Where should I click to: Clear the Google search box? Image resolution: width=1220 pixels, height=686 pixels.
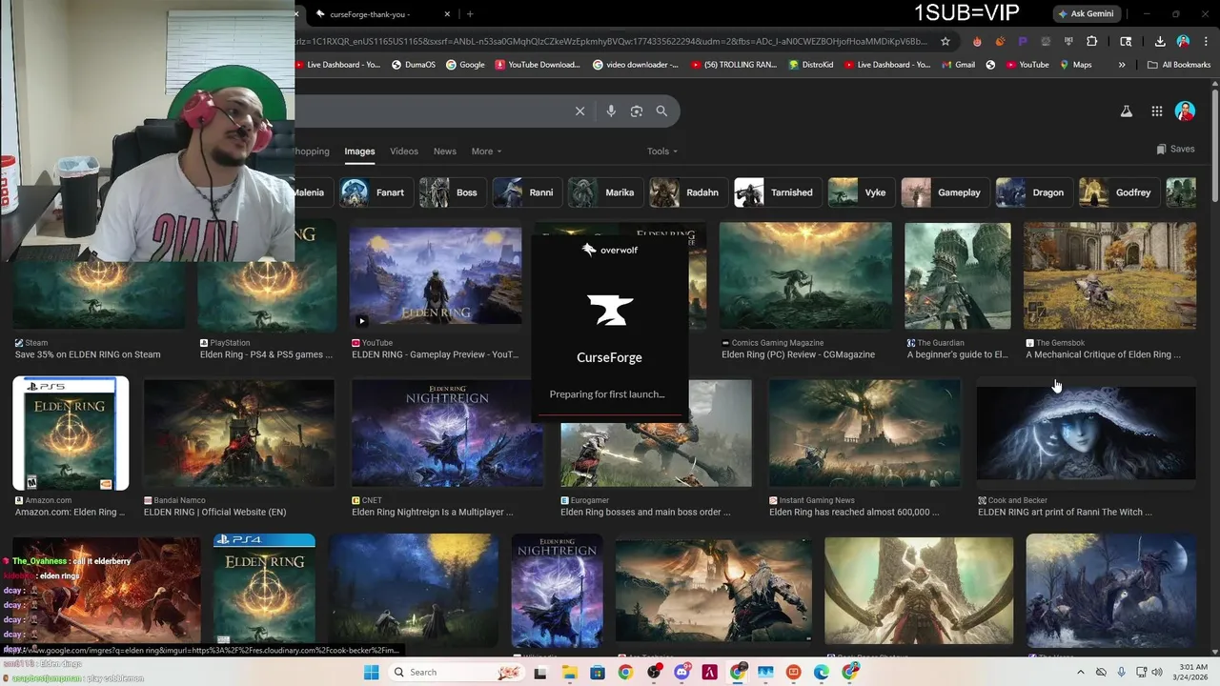point(579,111)
